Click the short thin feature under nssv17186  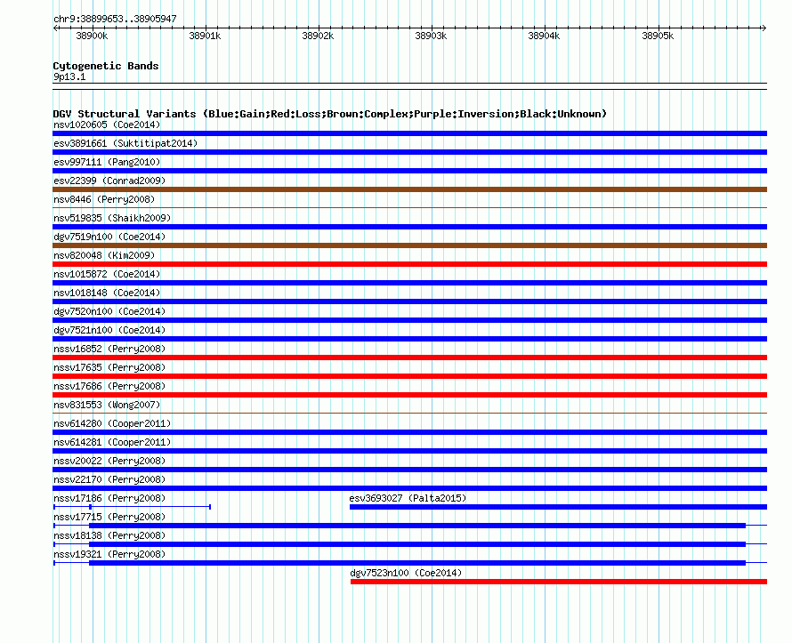click(x=132, y=507)
